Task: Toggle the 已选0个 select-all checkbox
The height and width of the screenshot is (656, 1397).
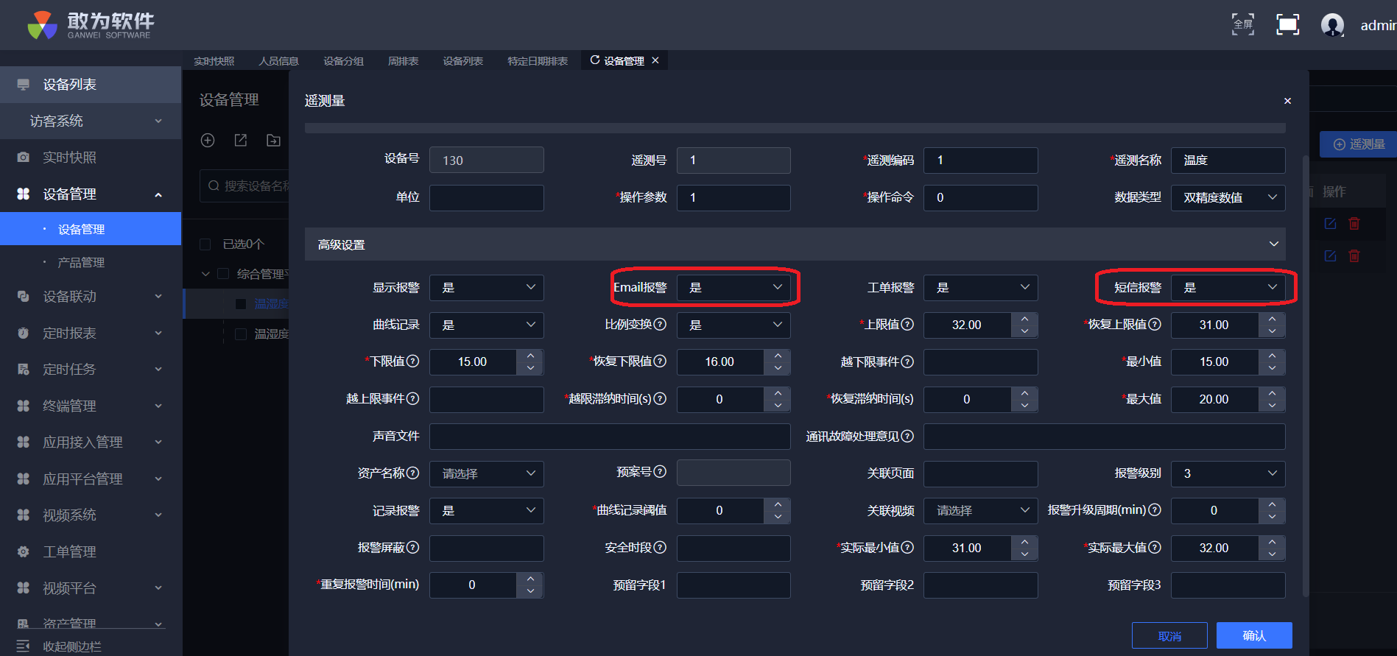Action: [x=205, y=244]
